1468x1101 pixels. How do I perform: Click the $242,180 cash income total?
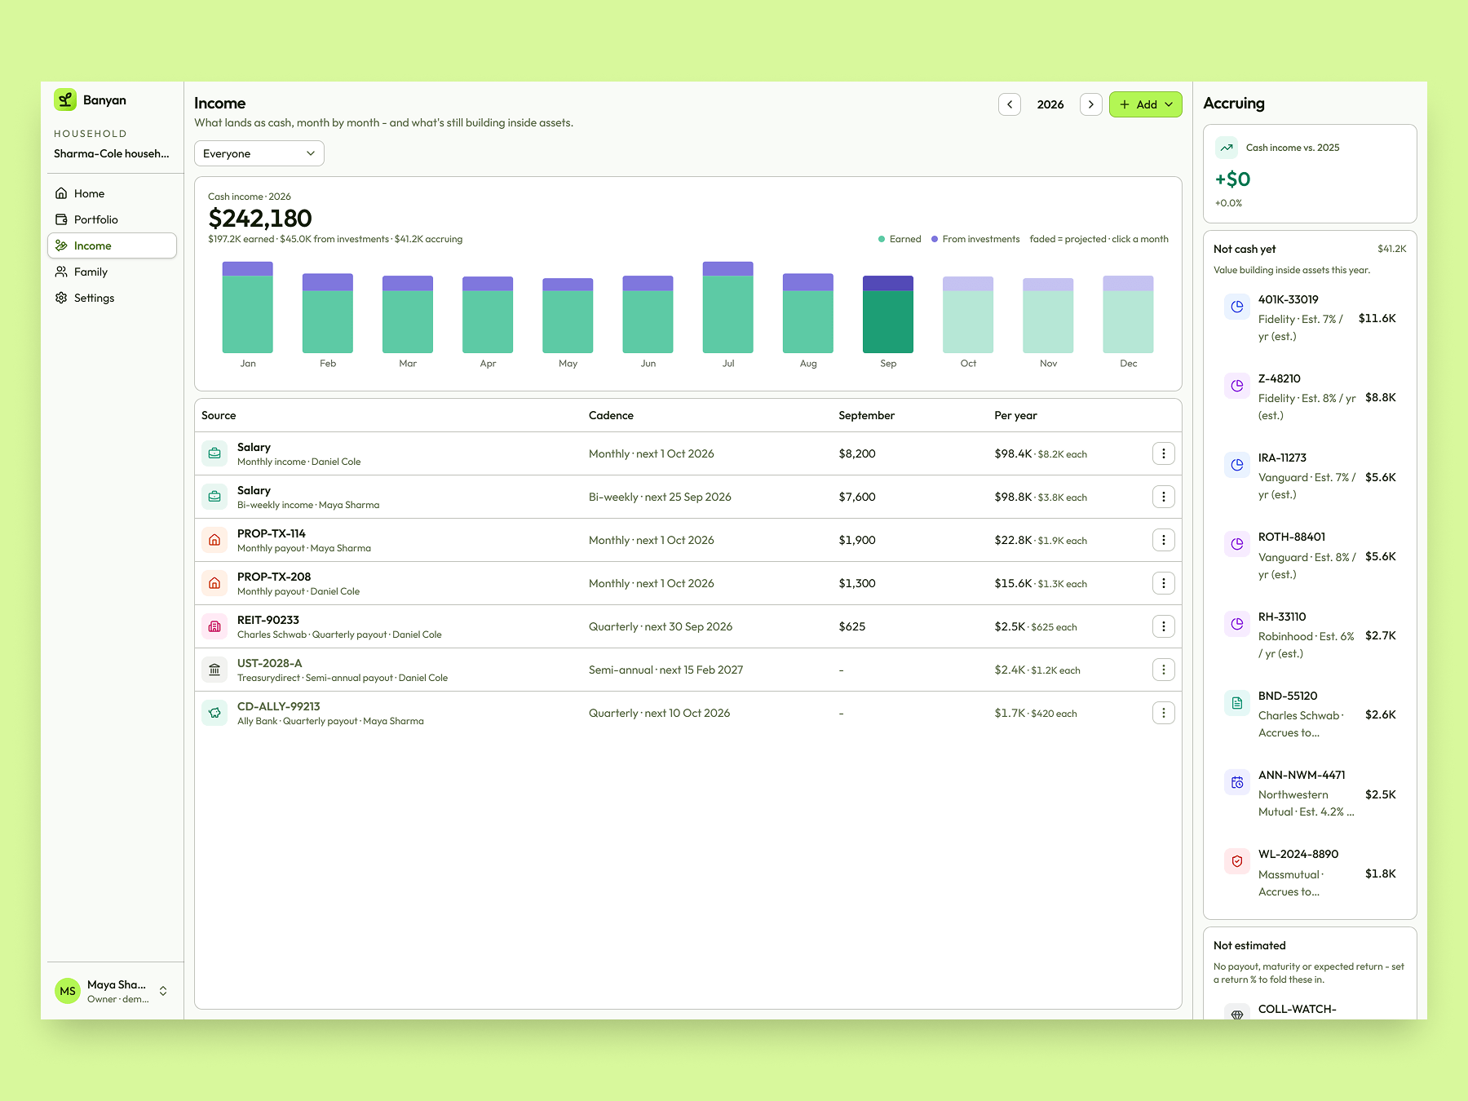coord(260,218)
